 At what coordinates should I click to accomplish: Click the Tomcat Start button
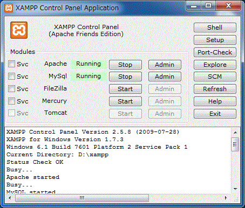pos(125,114)
